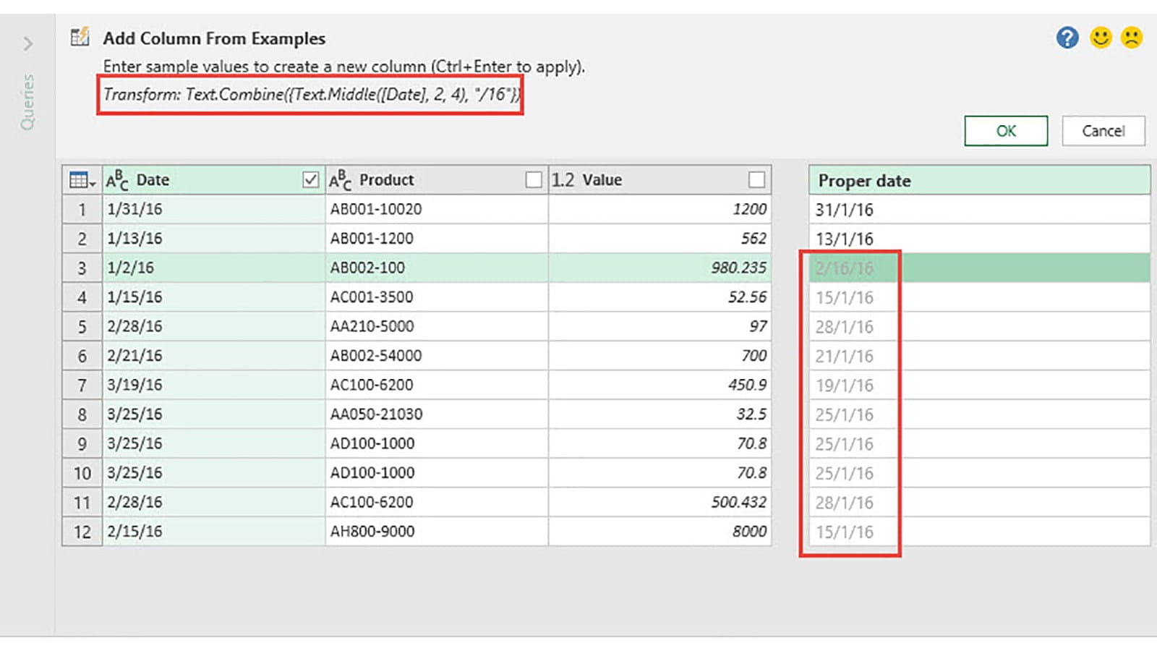Expand the collapsed Queries pane
Image resolution: width=1157 pixels, height=651 pixels.
pyautogui.click(x=27, y=44)
